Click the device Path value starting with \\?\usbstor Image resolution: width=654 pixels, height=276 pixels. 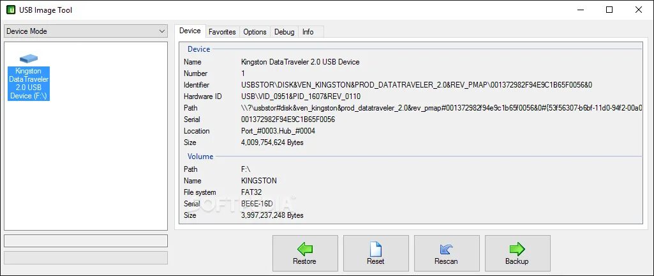pos(442,108)
